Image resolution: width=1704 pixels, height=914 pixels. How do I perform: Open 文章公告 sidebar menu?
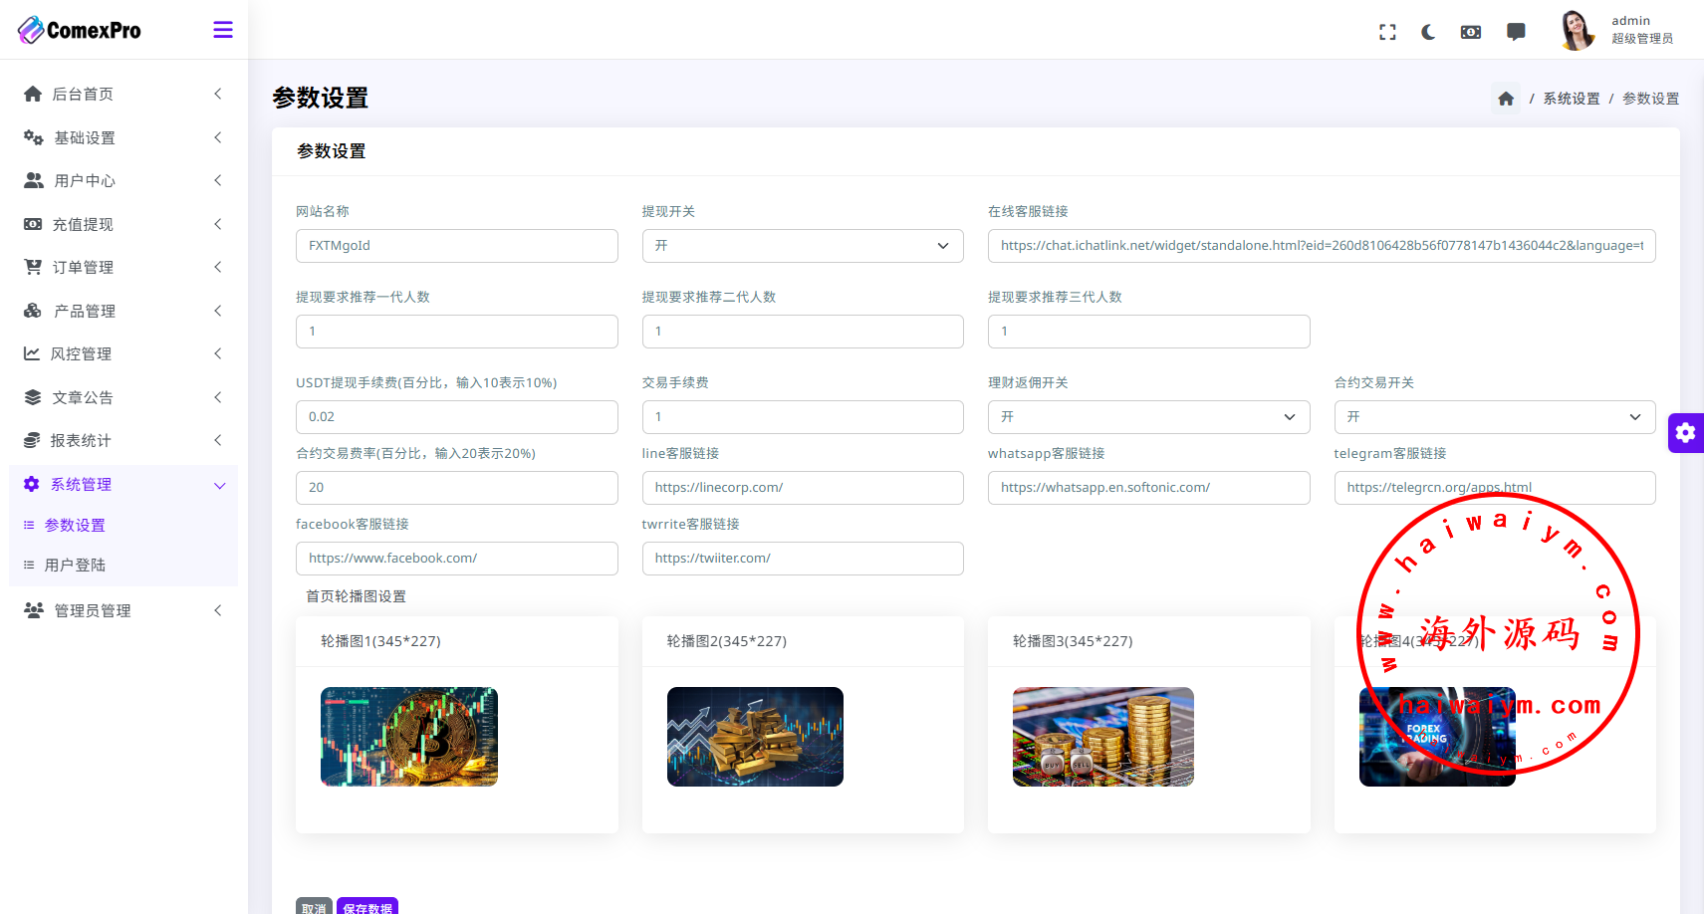point(123,397)
